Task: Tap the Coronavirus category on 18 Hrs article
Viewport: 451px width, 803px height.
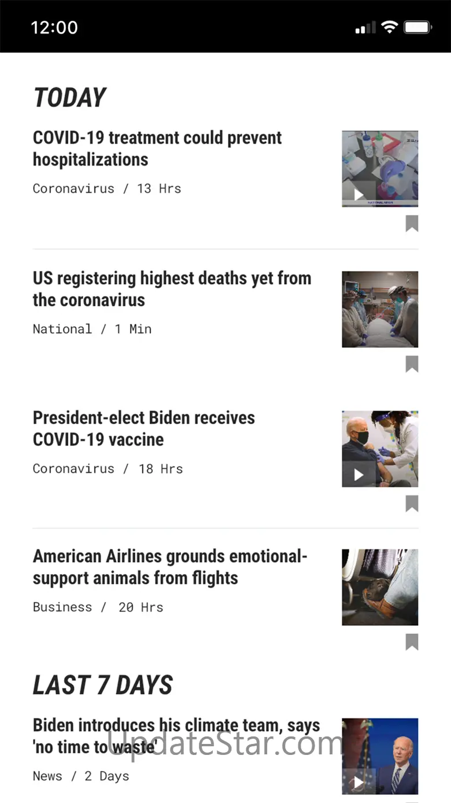Action: tap(73, 469)
